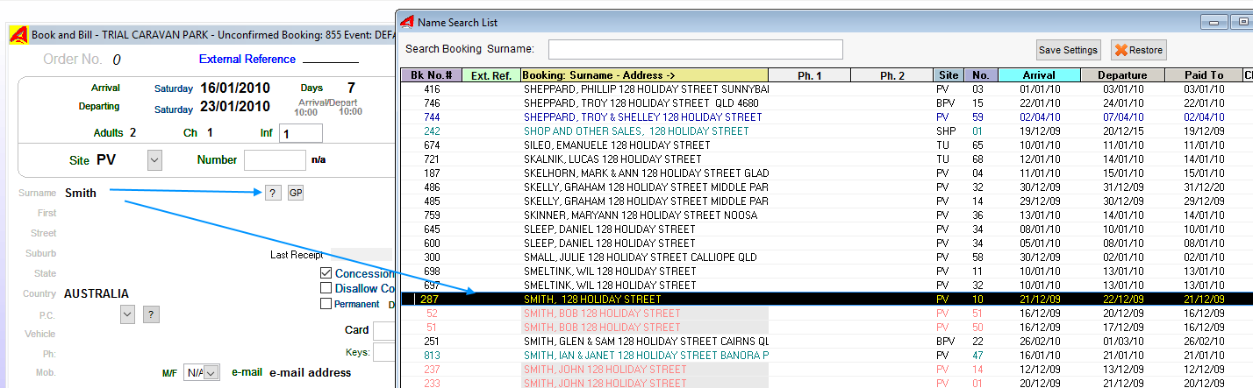
Task: Click the Book and Bill window logo icon
Action: click(x=18, y=36)
